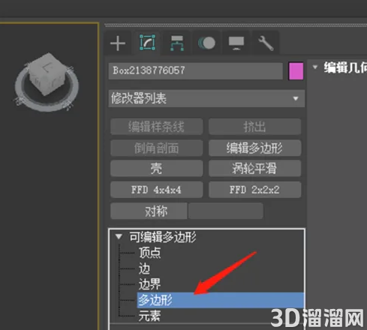Apply the 涡轮平滑 modifier
Screen dimensions: 367x330
[254, 169]
